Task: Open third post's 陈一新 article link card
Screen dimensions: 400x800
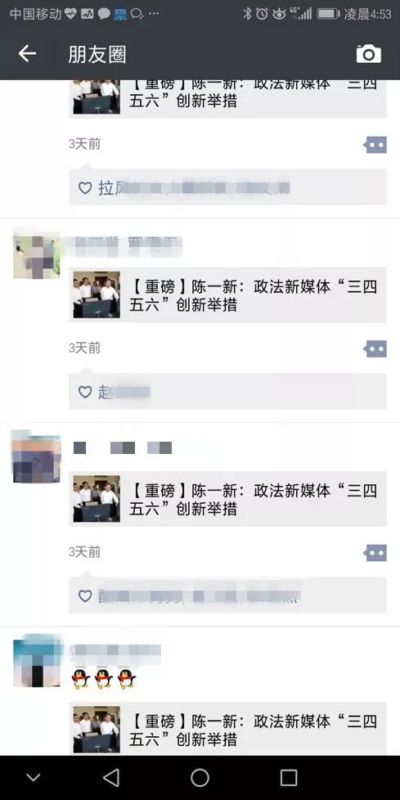Action: pyautogui.click(x=227, y=499)
